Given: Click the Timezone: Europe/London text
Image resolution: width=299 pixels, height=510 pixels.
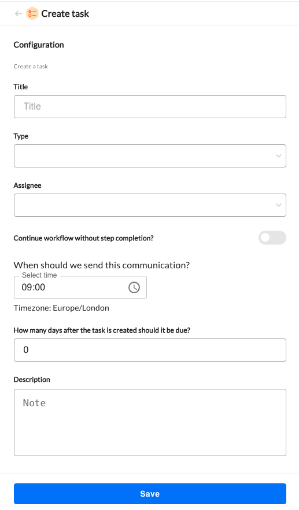Looking at the screenshot, I should pos(61,308).
